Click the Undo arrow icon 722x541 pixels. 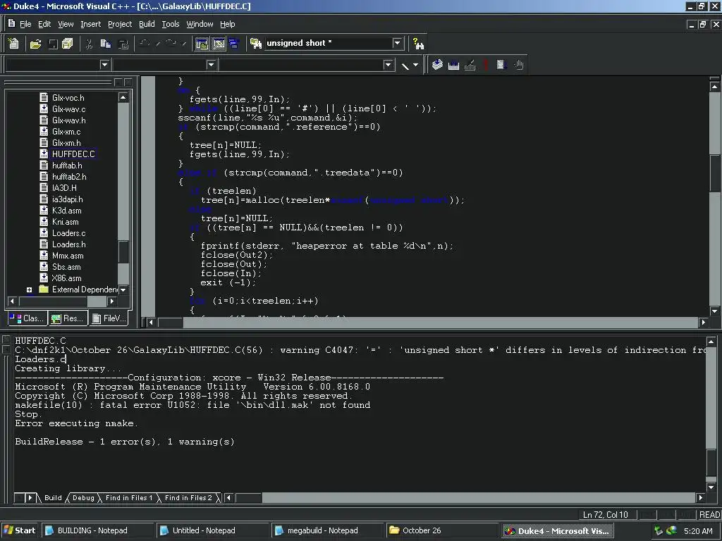[145, 44]
